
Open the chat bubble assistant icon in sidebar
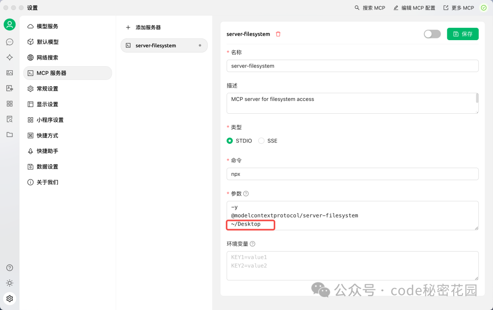pyautogui.click(x=10, y=42)
